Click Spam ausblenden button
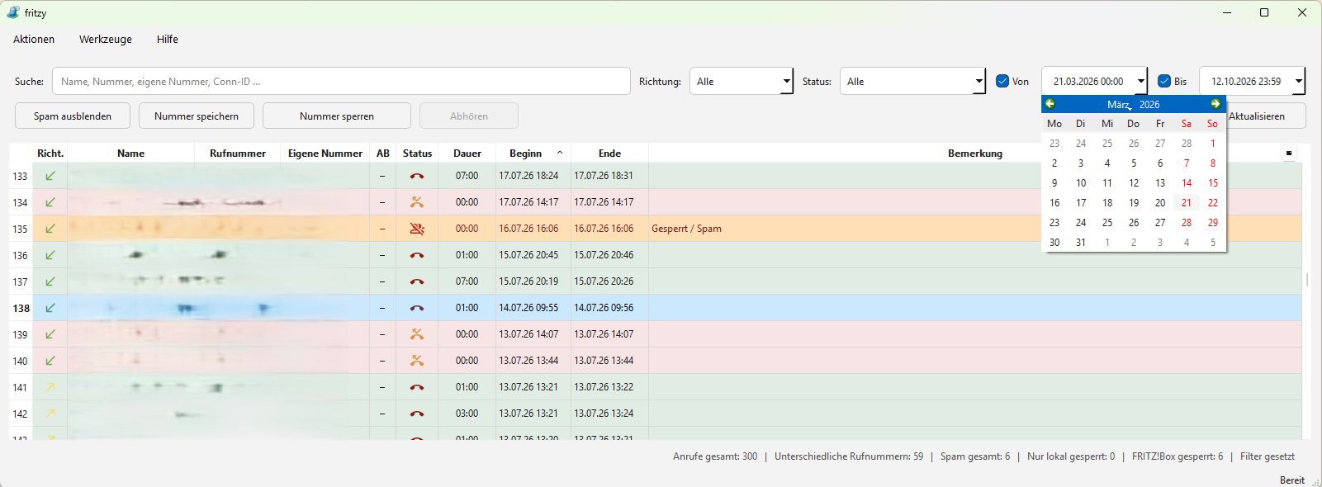 pyautogui.click(x=73, y=116)
